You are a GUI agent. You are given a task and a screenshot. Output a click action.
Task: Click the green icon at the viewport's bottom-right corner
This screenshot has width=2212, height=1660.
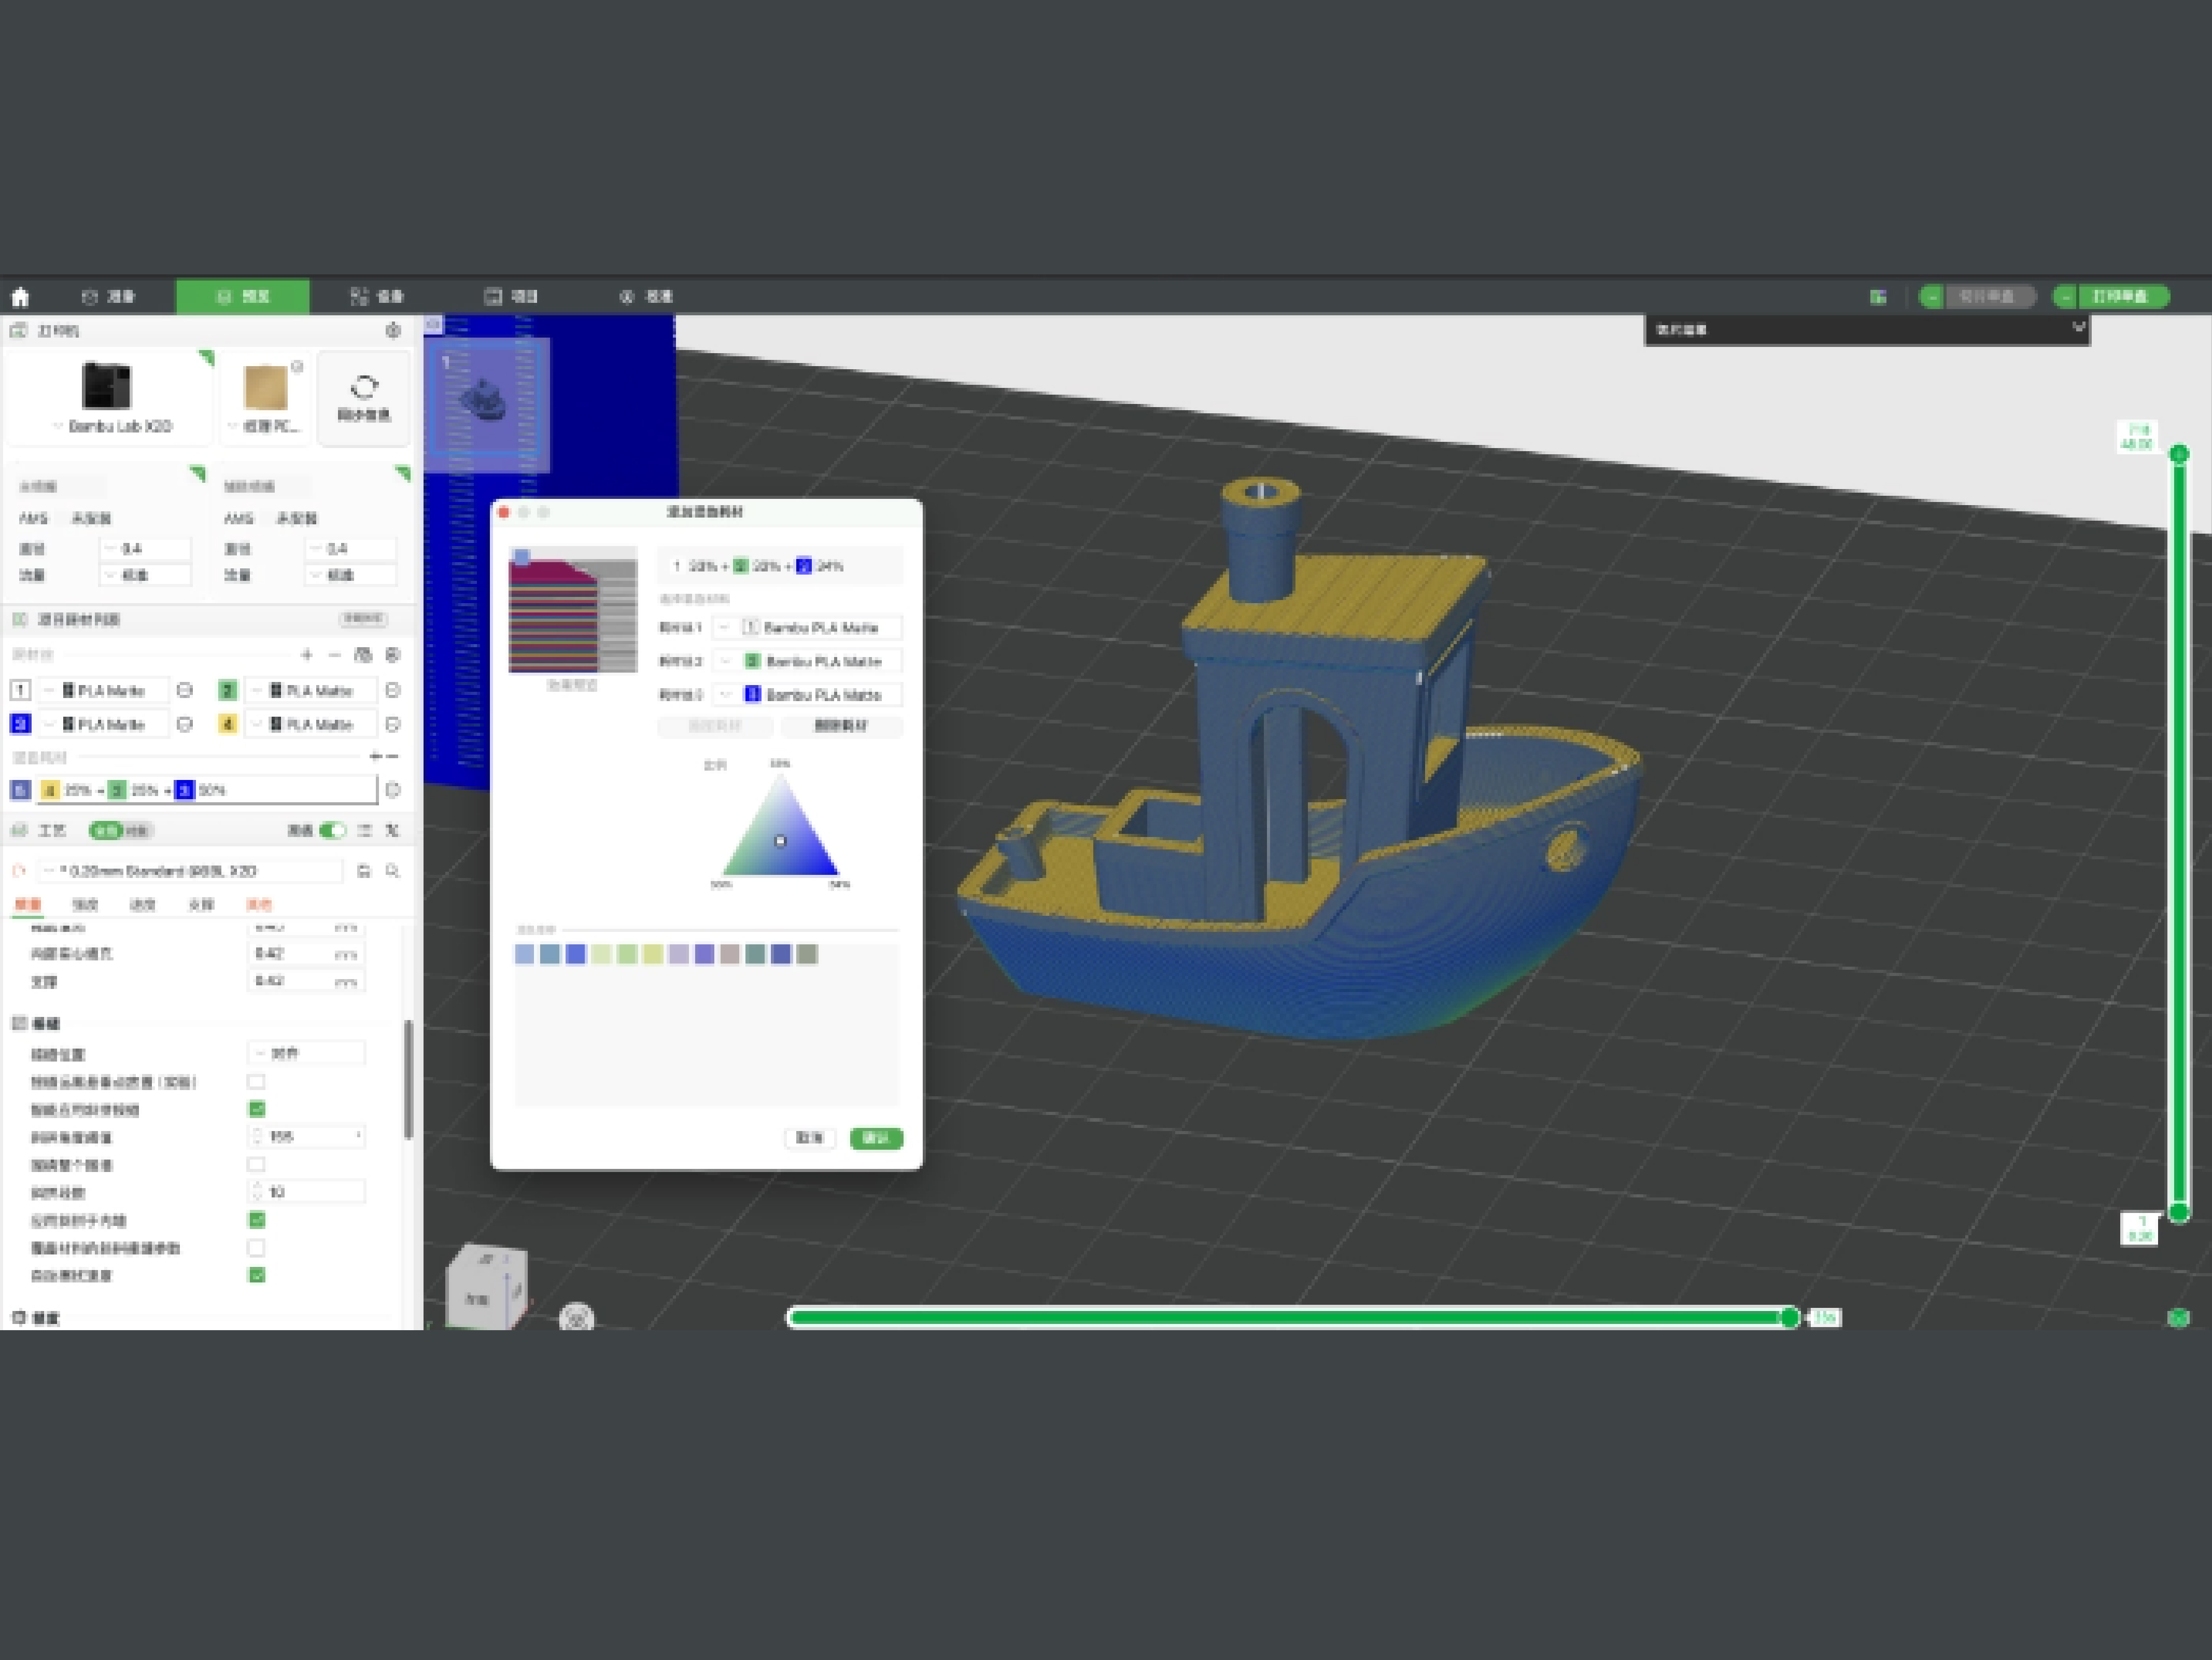(x=2178, y=1318)
